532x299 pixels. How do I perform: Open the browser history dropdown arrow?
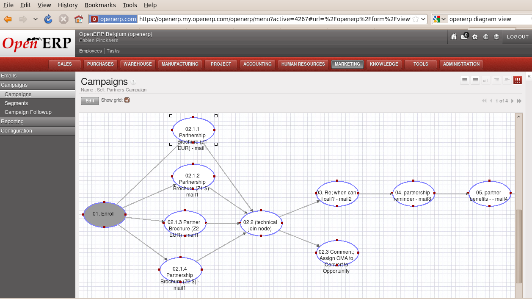[35, 19]
